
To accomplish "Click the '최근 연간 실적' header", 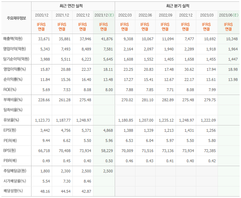I will click(x=71, y=6).
